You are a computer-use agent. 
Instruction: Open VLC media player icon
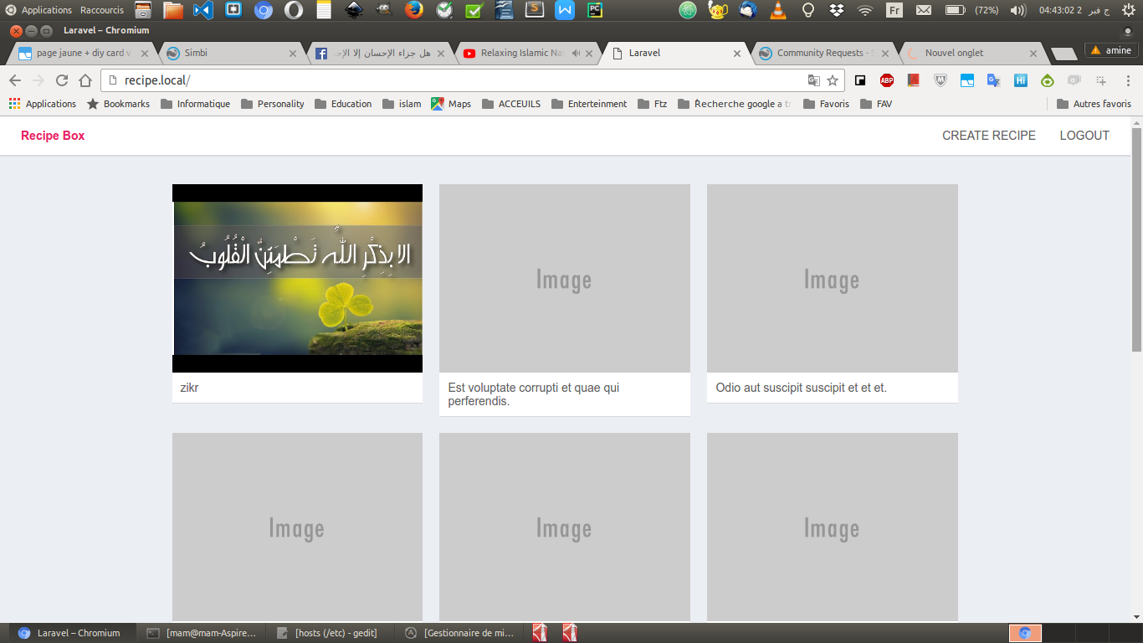click(x=778, y=10)
